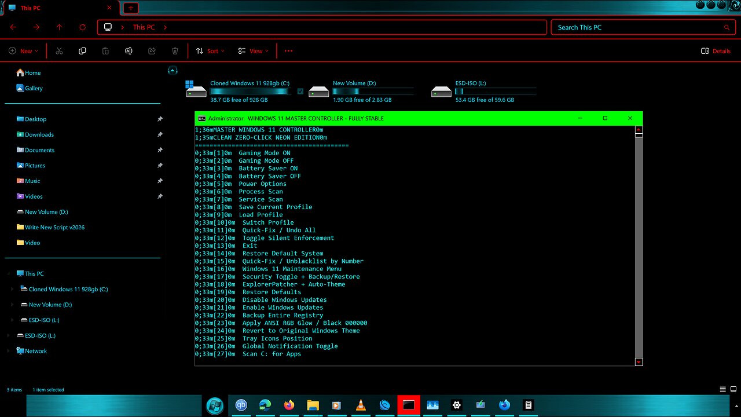This screenshot has height=417, width=741.
Task: Open the gear settings taskbar app
Action: 456,405
